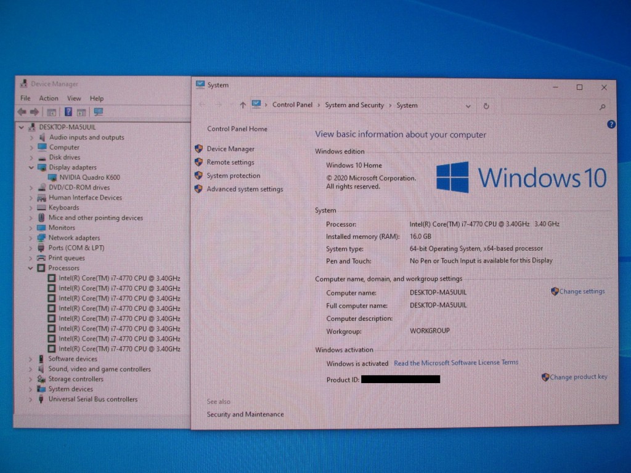Click the "Windows 10 Home" edition text

(x=354, y=165)
